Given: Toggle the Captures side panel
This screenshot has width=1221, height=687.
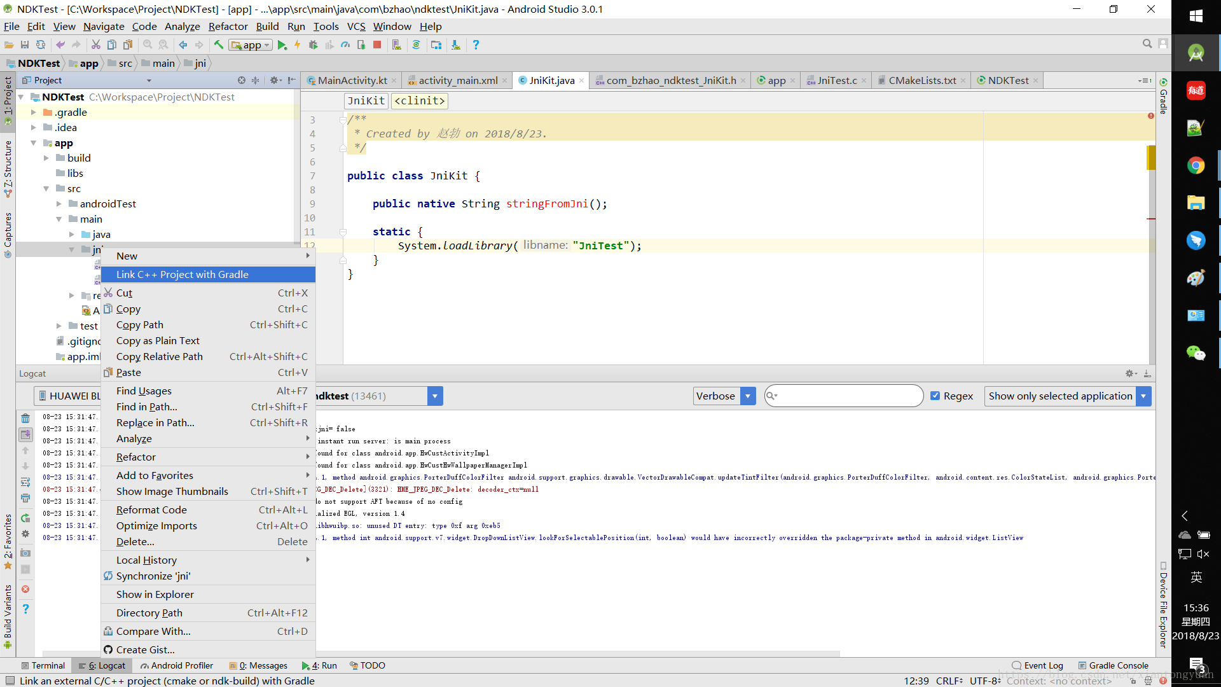Looking at the screenshot, I should point(8,235).
